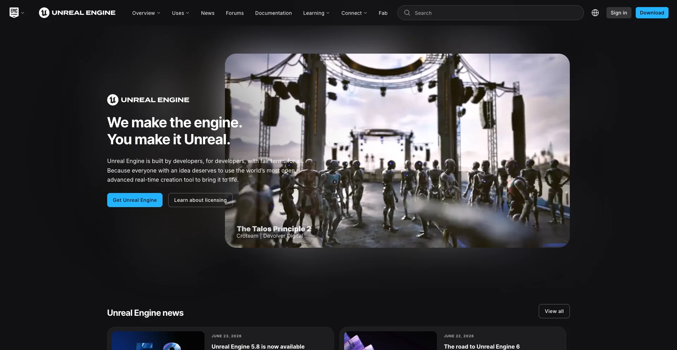Open Learn about licensing
The image size is (677, 350).
[200, 200]
